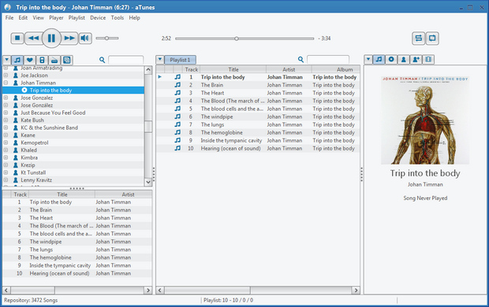
Task: Select the Playlist 1 tab
Action: [x=180, y=60]
